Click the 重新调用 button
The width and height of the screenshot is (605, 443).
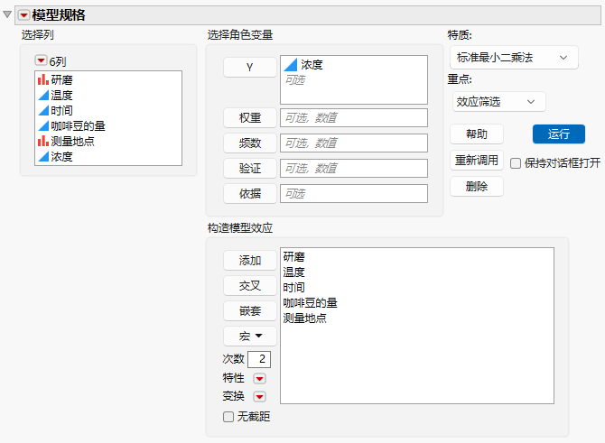pos(477,160)
